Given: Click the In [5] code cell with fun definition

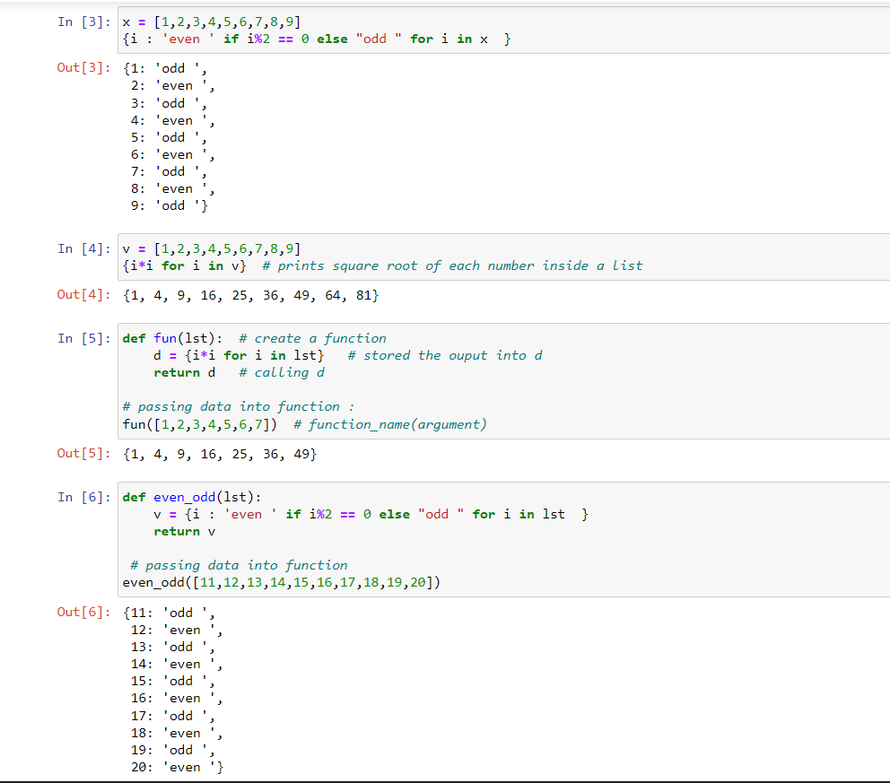Looking at the screenshot, I should click(x=504, y=381).
